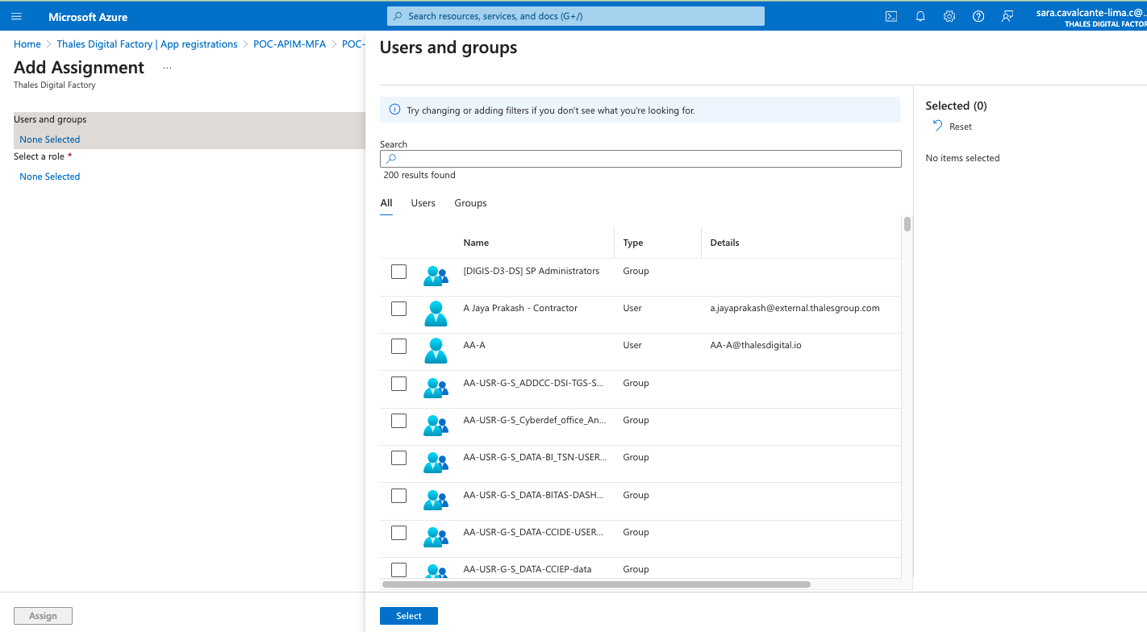This screenshot has height=632, width=1147.
Task: Open the notifications bell
Action: tap(920, 16)
